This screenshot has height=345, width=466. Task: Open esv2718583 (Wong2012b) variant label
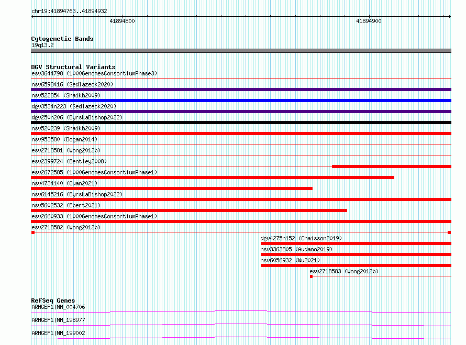344,271
